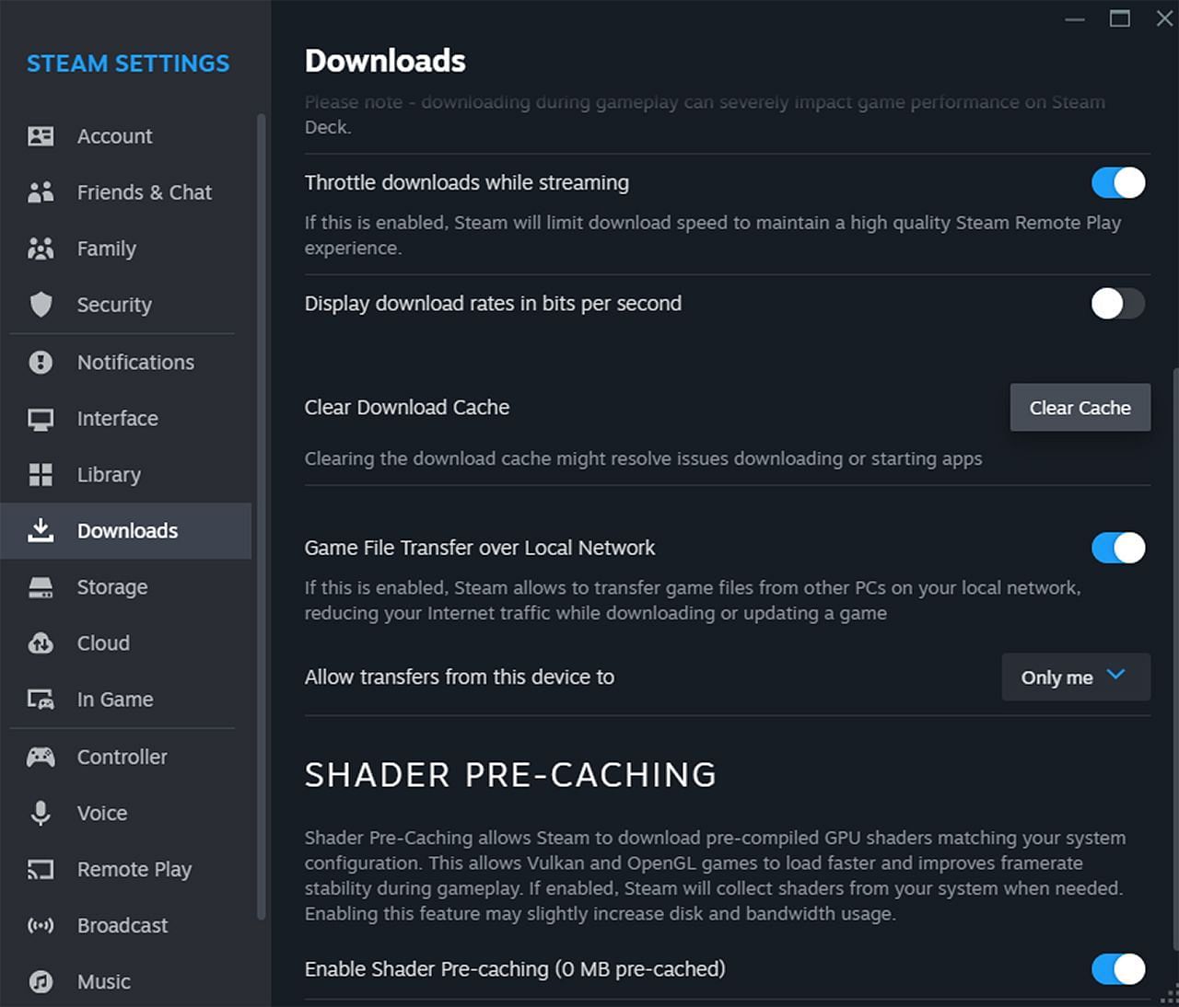Maximize the Steam Settings window
1179x1007 pixels.
(x=1120, y=18)
